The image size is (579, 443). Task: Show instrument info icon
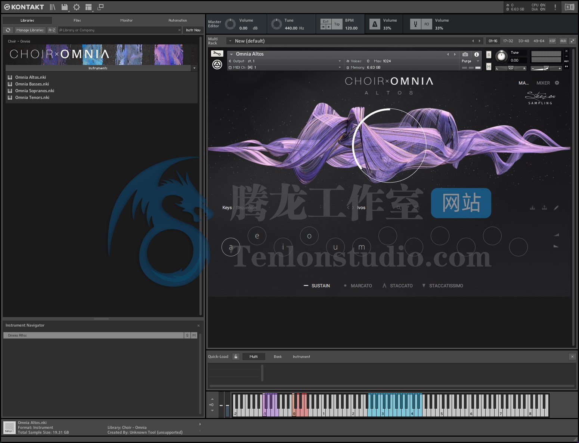point(477,54)
